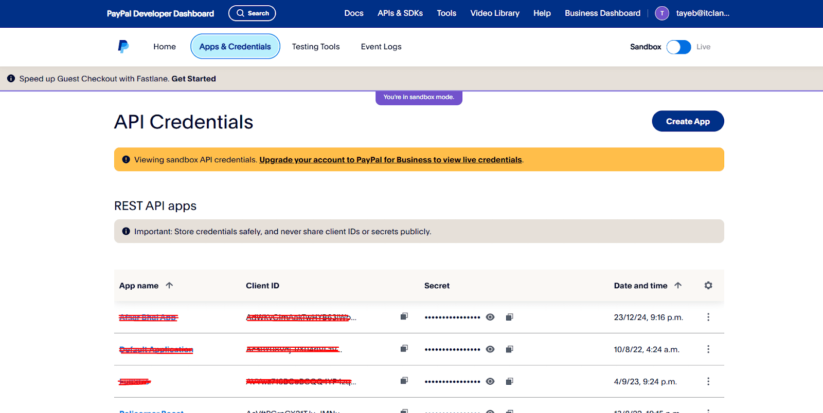
Task: Toggle the Sandbox/Live switch
Action: 678,47
